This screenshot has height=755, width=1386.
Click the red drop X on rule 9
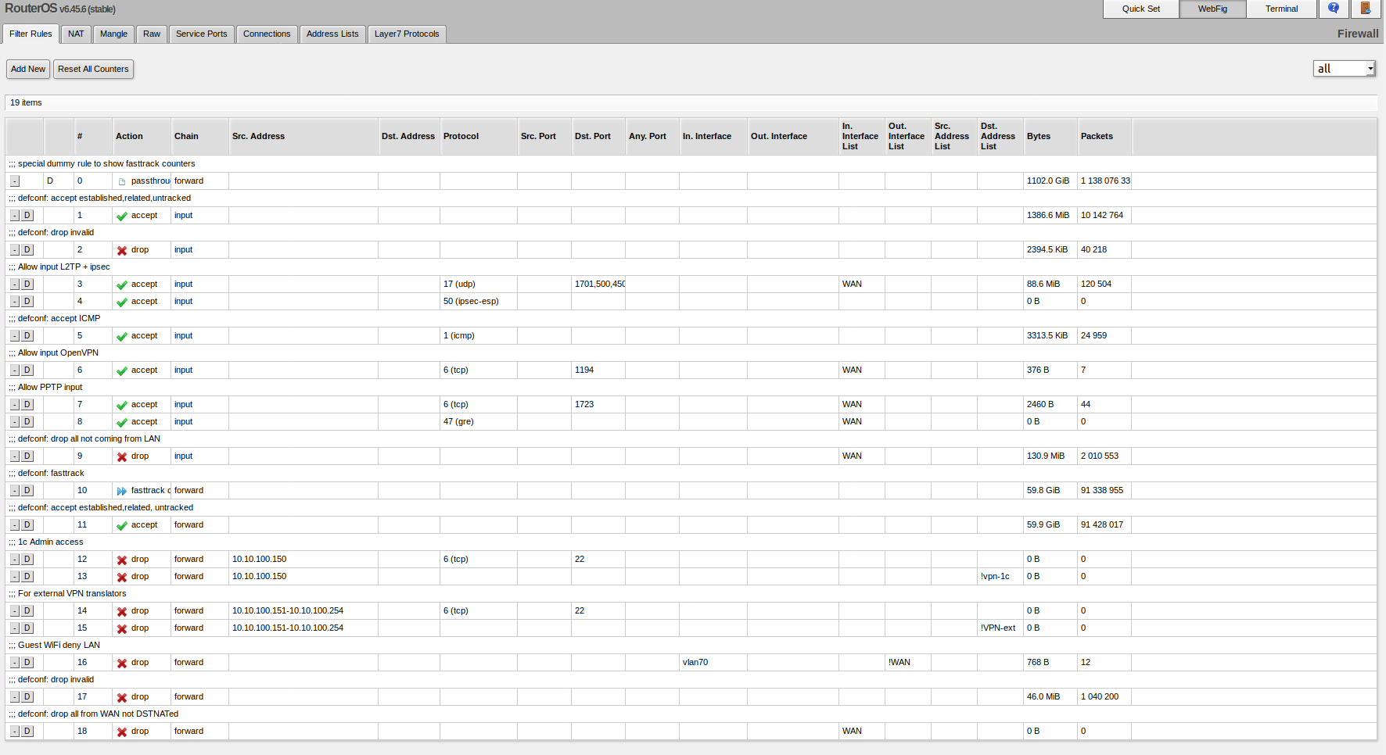tap(122, 456)
